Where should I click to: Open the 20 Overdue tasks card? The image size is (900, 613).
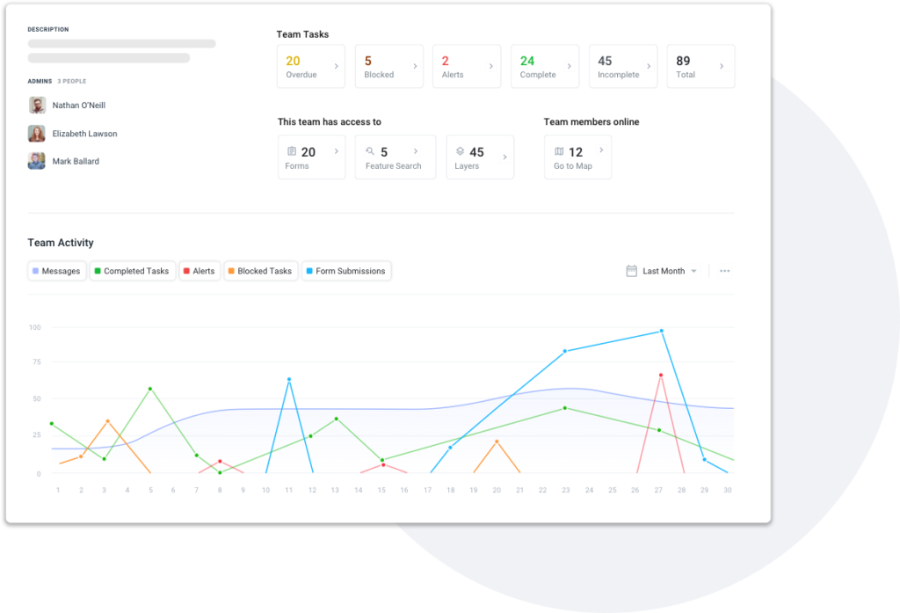(x=311, y=66)
